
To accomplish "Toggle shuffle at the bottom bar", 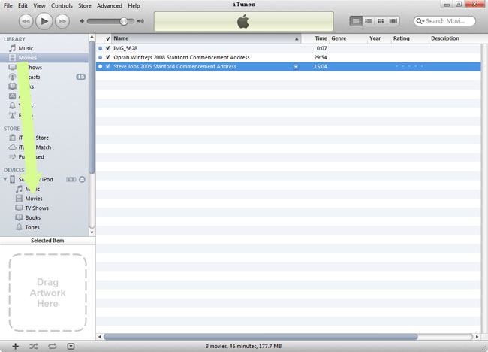I will [34, 346].
